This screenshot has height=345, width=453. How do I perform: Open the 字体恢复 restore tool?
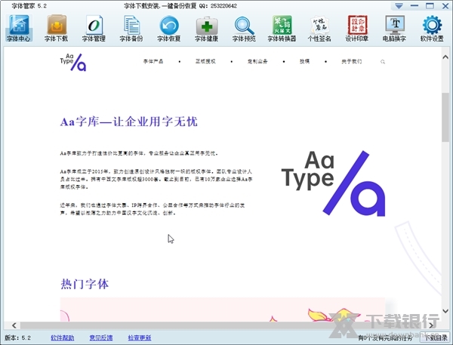pos(169,29)
